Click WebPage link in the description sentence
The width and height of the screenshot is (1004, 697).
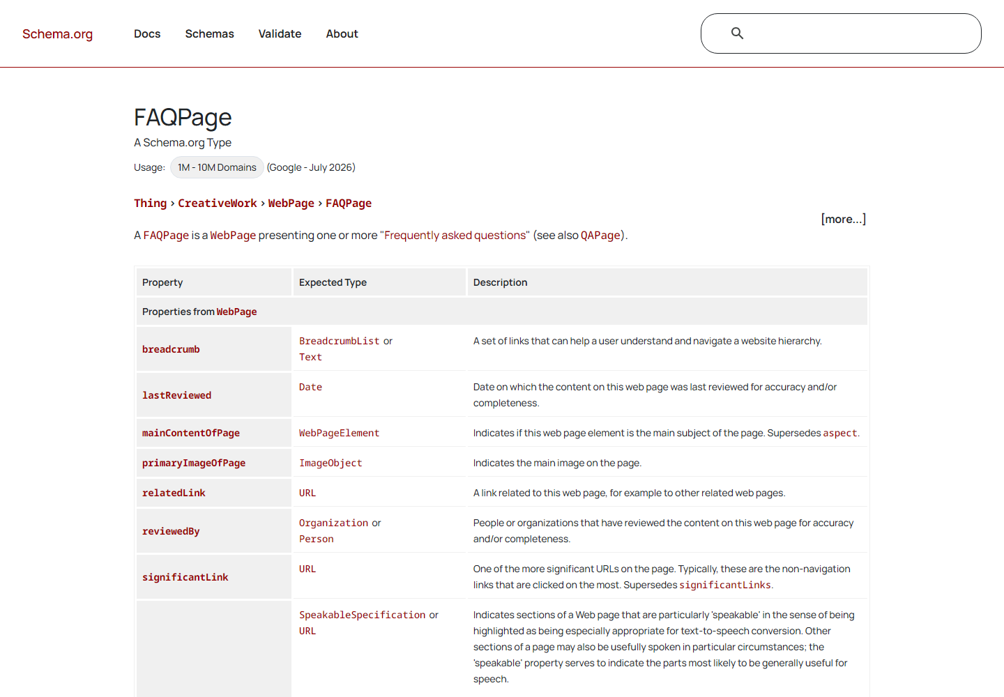click(233, 236)
